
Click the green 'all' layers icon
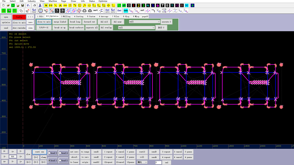tap(124, 6)
